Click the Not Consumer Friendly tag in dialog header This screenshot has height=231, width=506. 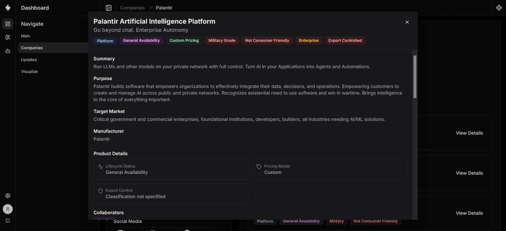267,41
